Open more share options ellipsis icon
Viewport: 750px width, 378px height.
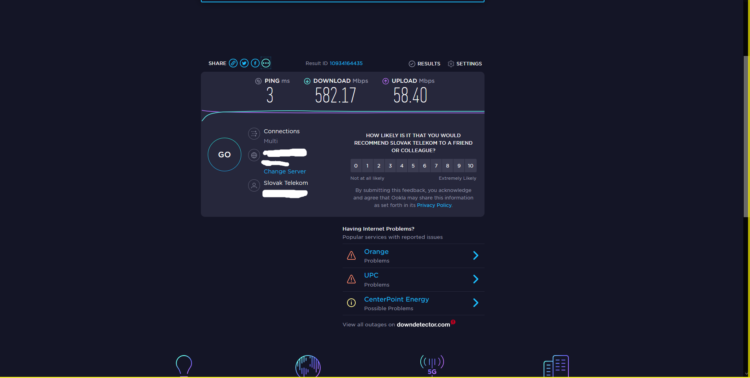(266, 63)
